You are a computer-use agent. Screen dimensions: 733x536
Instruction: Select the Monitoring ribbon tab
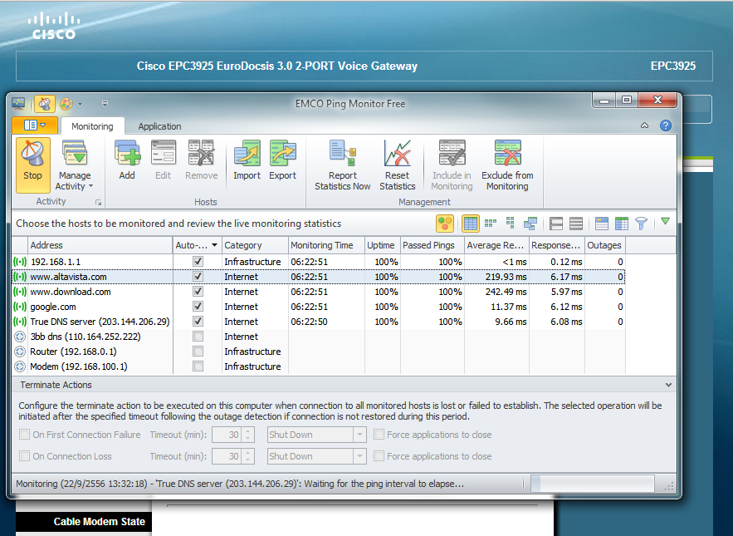(x=92, y=126)
